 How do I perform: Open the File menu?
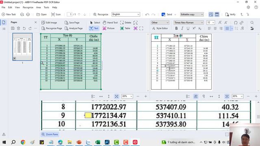[x=3, y=7]
